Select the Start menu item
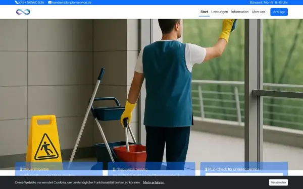 (x=204, y=12)
